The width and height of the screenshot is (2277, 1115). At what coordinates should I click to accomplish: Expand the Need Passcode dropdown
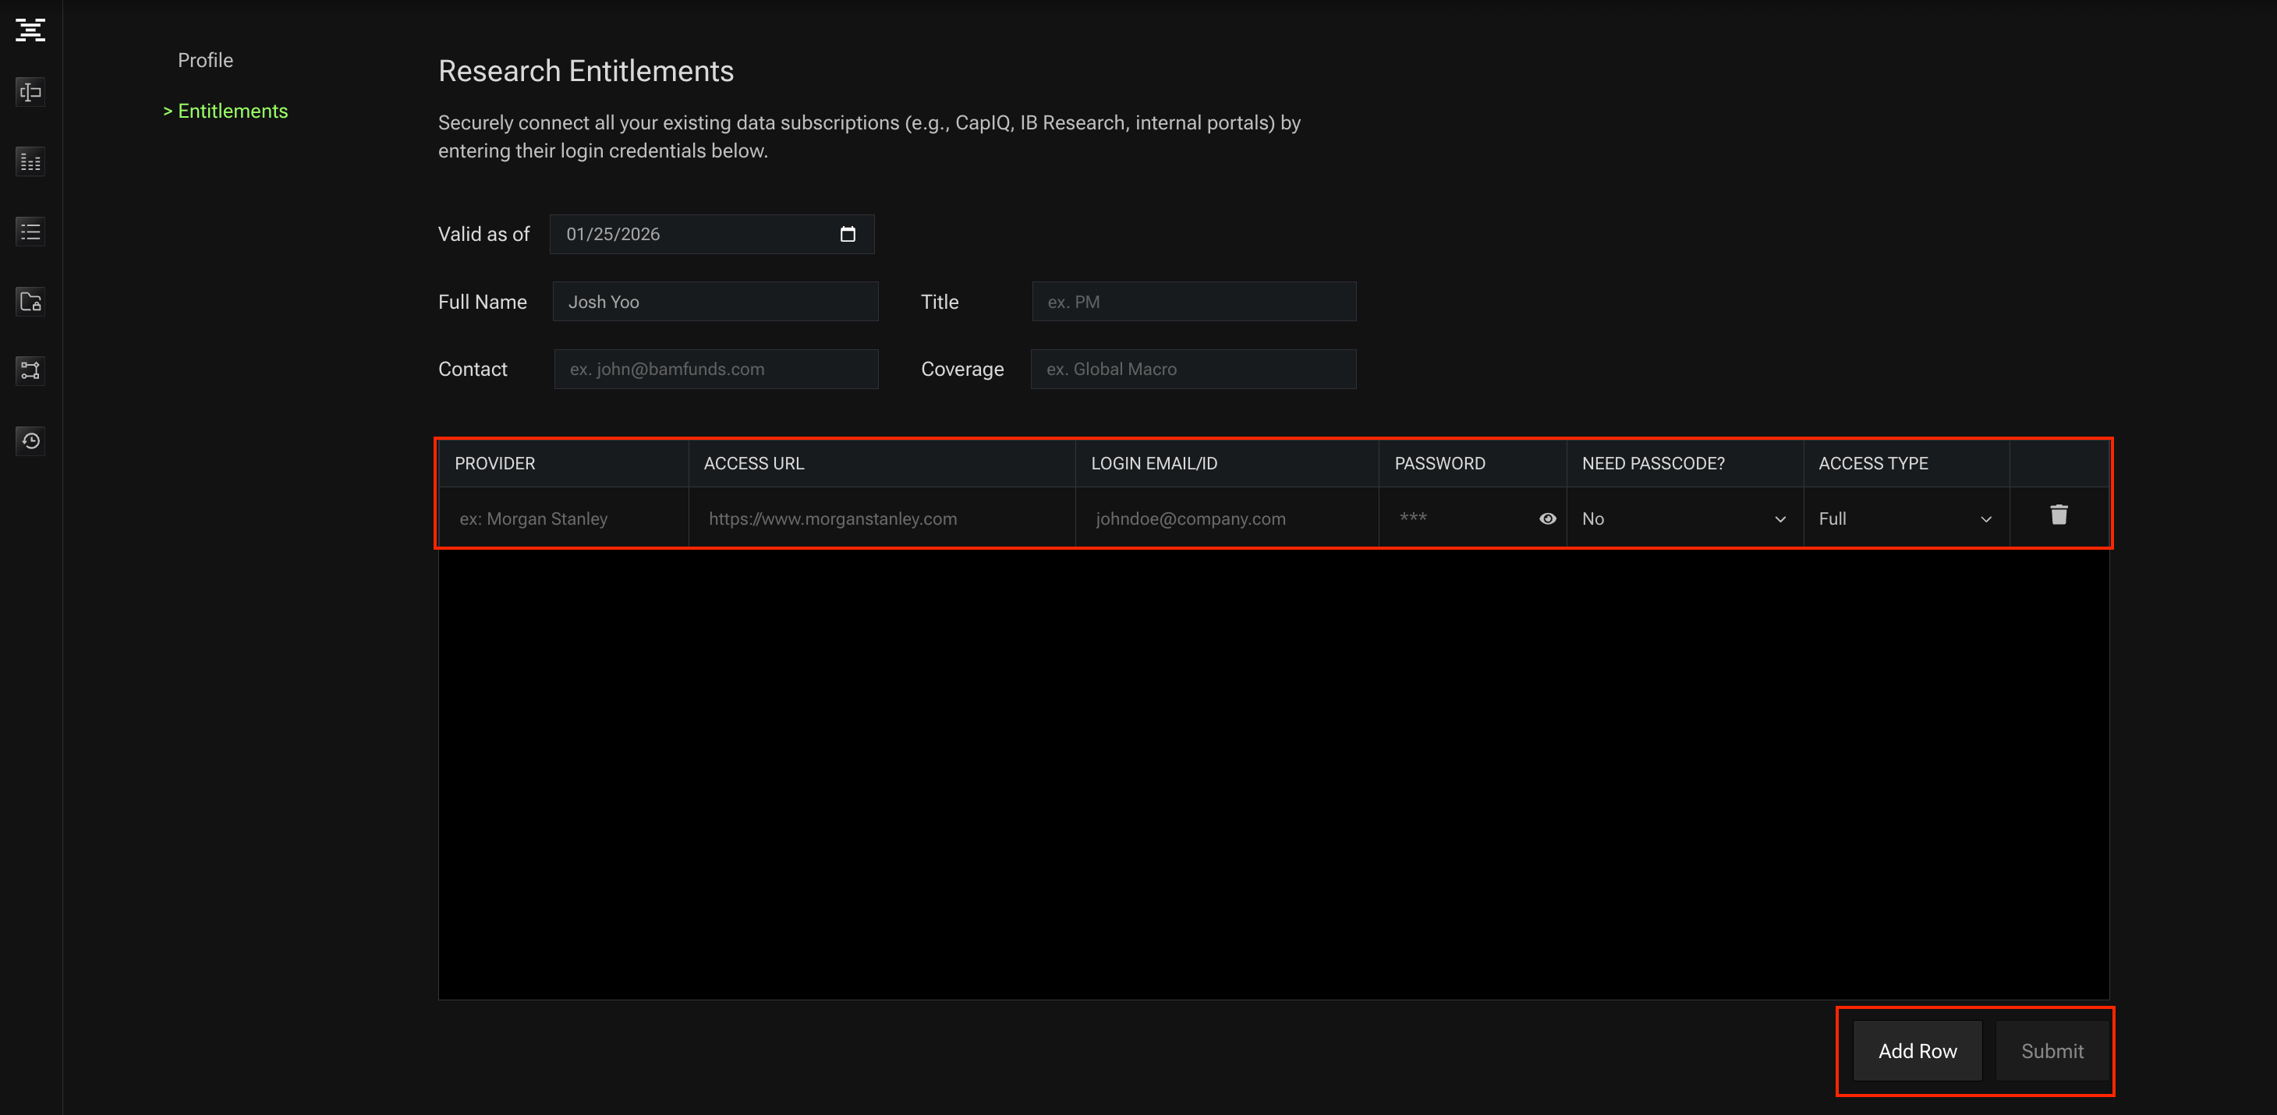pyautogui.click(x=1683, y=519)
